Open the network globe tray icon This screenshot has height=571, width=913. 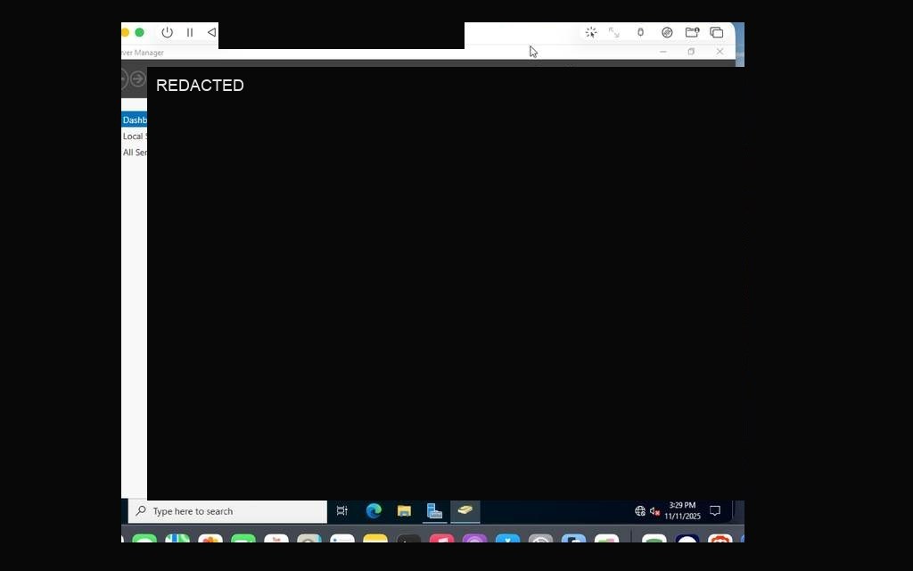pyautogui.click(x=640, y=511)
